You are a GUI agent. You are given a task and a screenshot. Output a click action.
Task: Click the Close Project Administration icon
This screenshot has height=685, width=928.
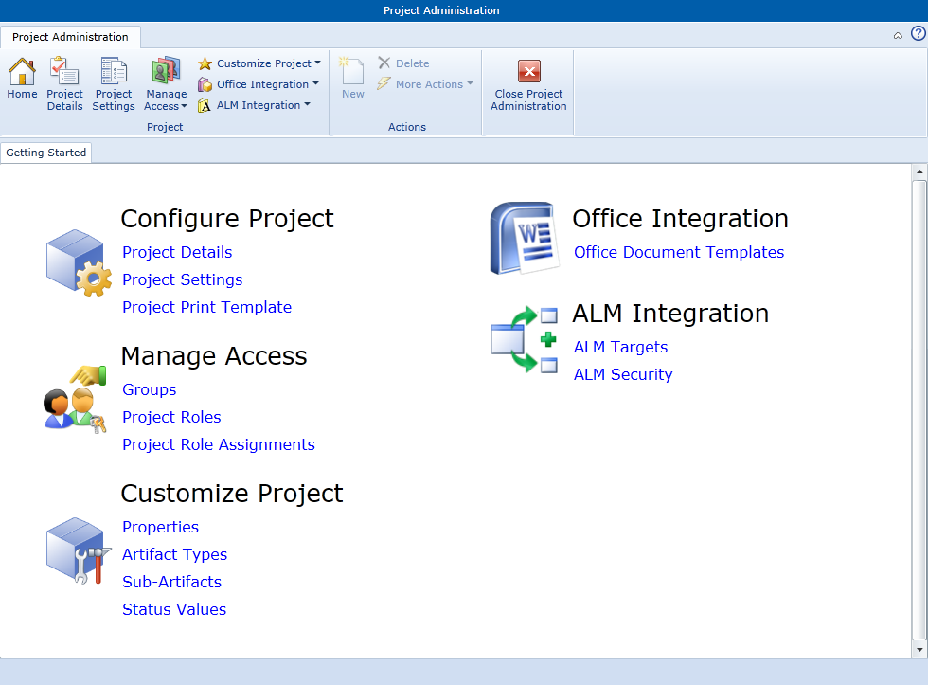pos(528,72)
